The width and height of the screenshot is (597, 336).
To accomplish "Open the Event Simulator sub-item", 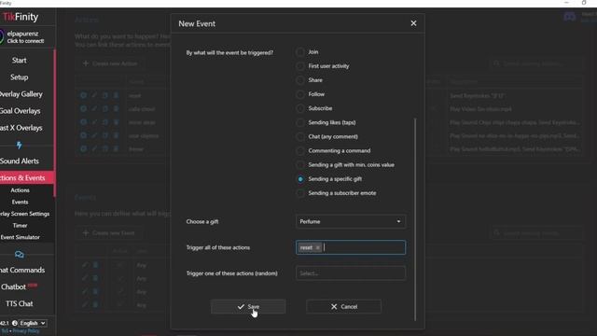I will click(x=21, y=237).
